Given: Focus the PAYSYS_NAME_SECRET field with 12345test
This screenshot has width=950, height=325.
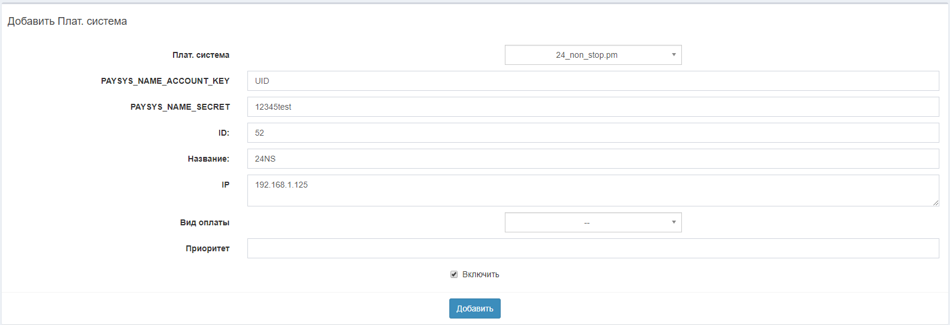Looking at the screenshot, I should [x=593, y=107].
